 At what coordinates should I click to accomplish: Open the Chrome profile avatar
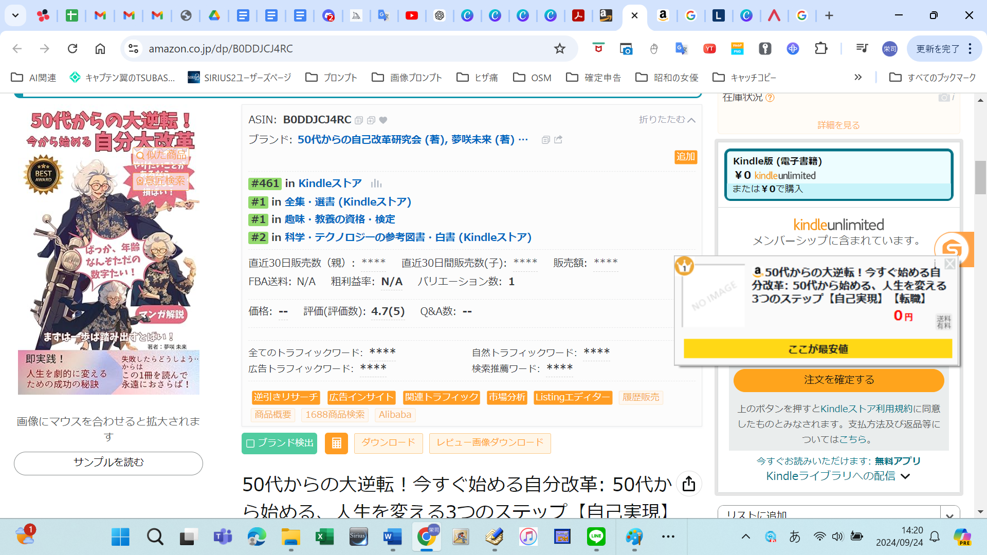pyautogui.click(x=890, y=48)
